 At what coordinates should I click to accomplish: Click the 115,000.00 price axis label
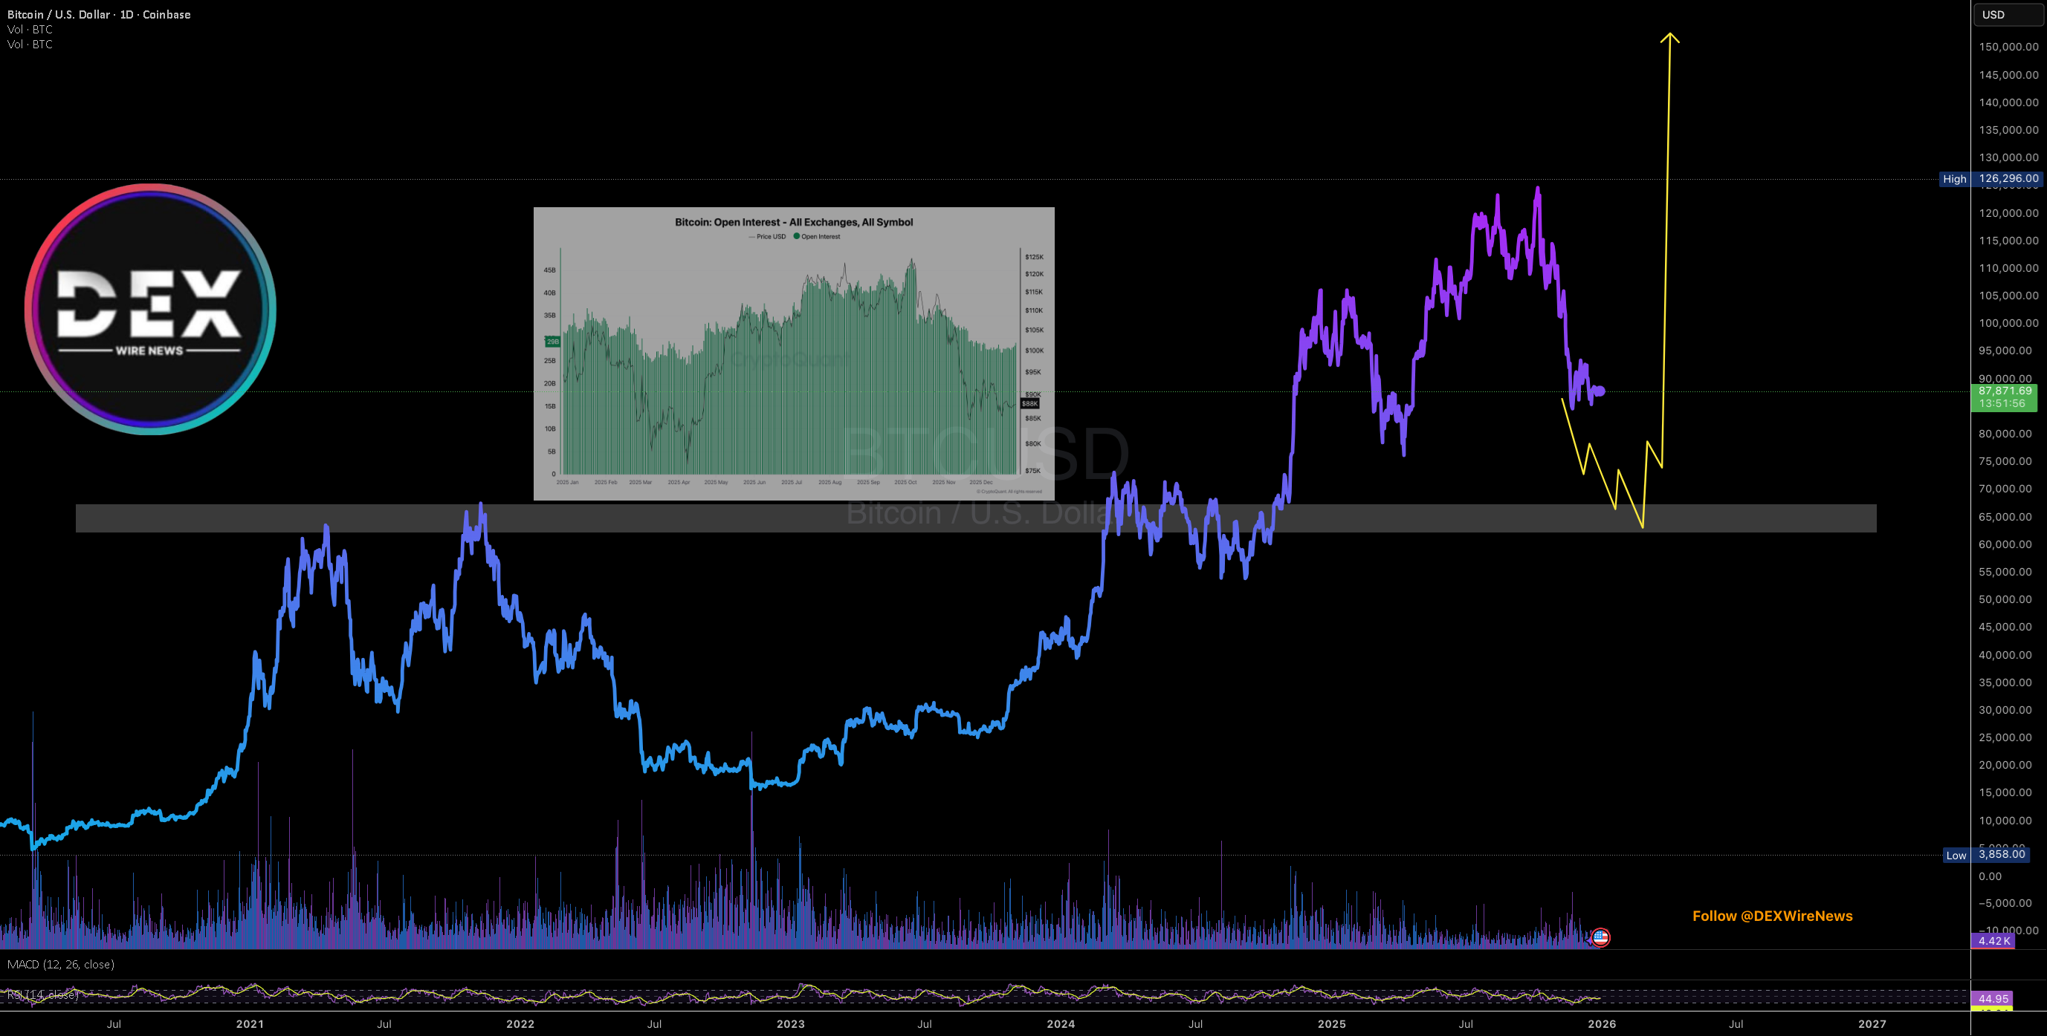pos(2008,241)
